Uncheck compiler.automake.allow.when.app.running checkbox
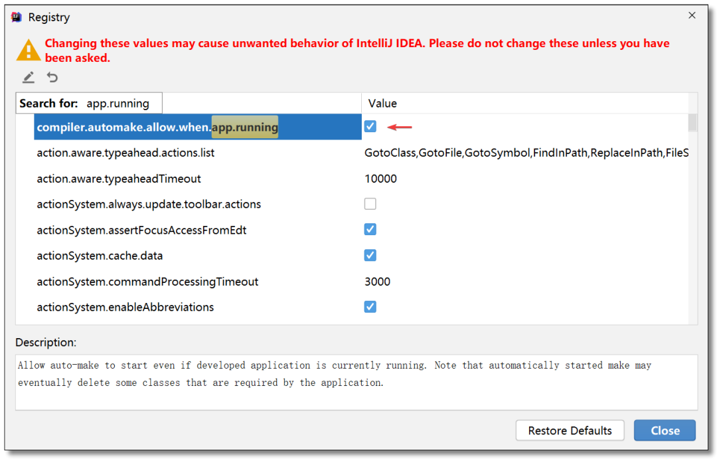This screenshot has width=717, height=459. pyautogui.click(x=370, y=126)
